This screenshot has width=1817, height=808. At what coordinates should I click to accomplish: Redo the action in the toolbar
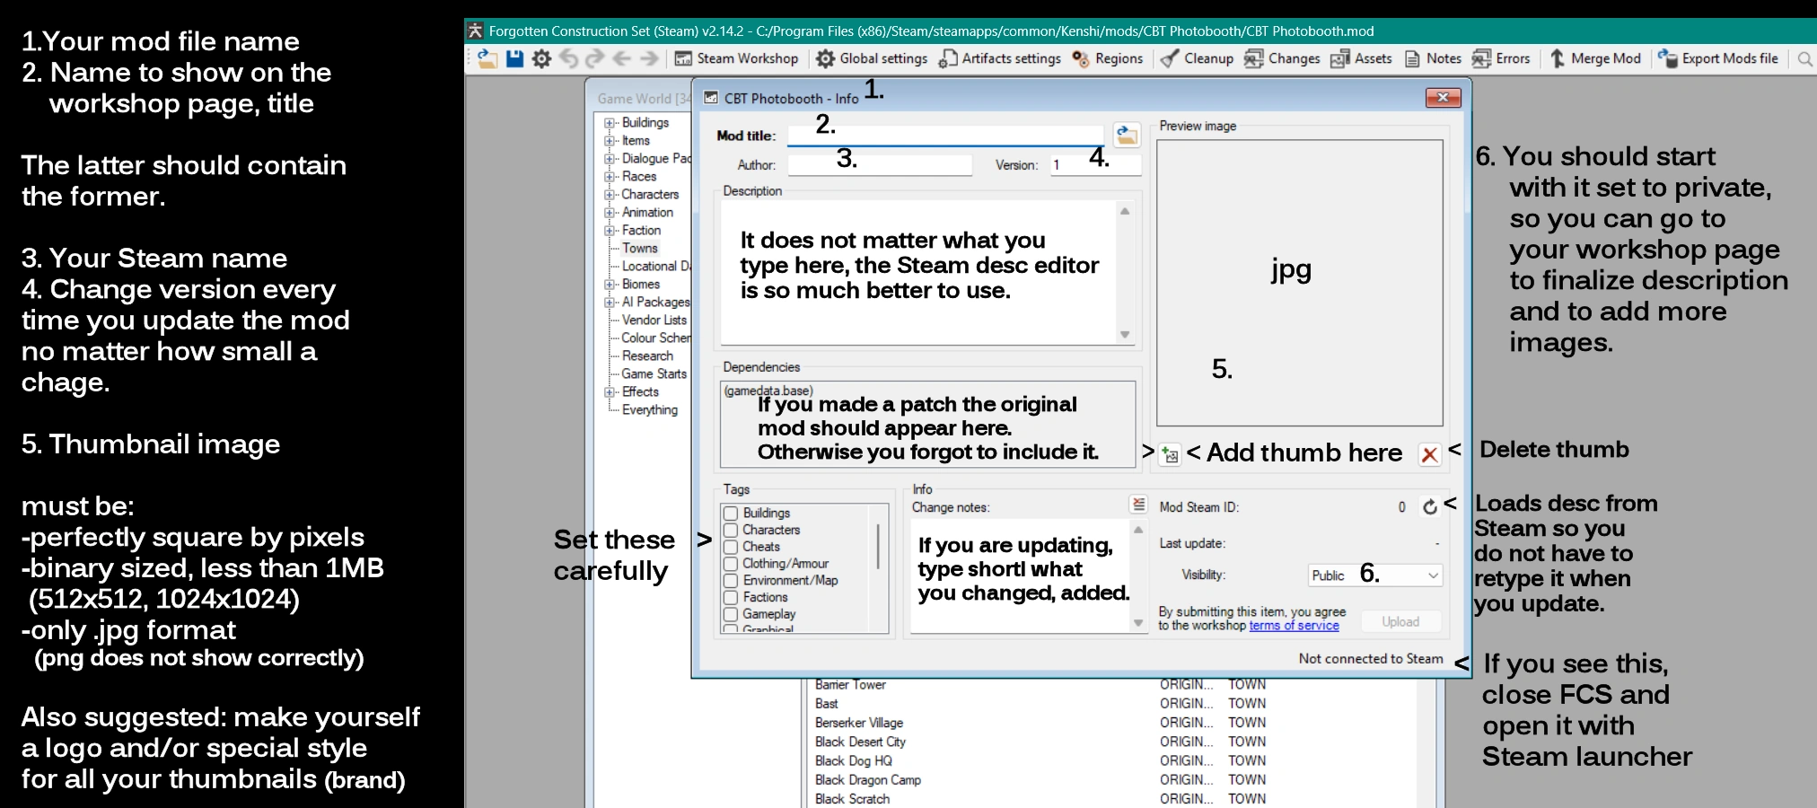[x=594, y=59]
